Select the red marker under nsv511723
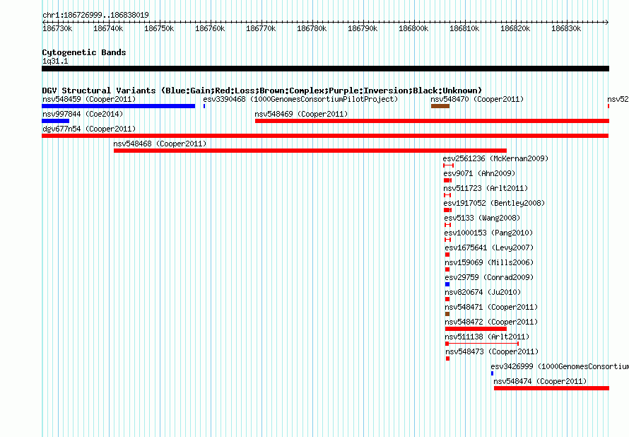Screen dimensions: 629x437 (447, 195)
